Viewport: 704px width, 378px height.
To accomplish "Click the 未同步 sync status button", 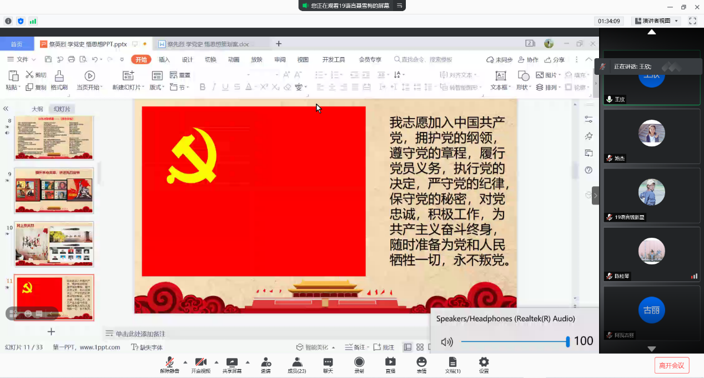I will [499, 59].
